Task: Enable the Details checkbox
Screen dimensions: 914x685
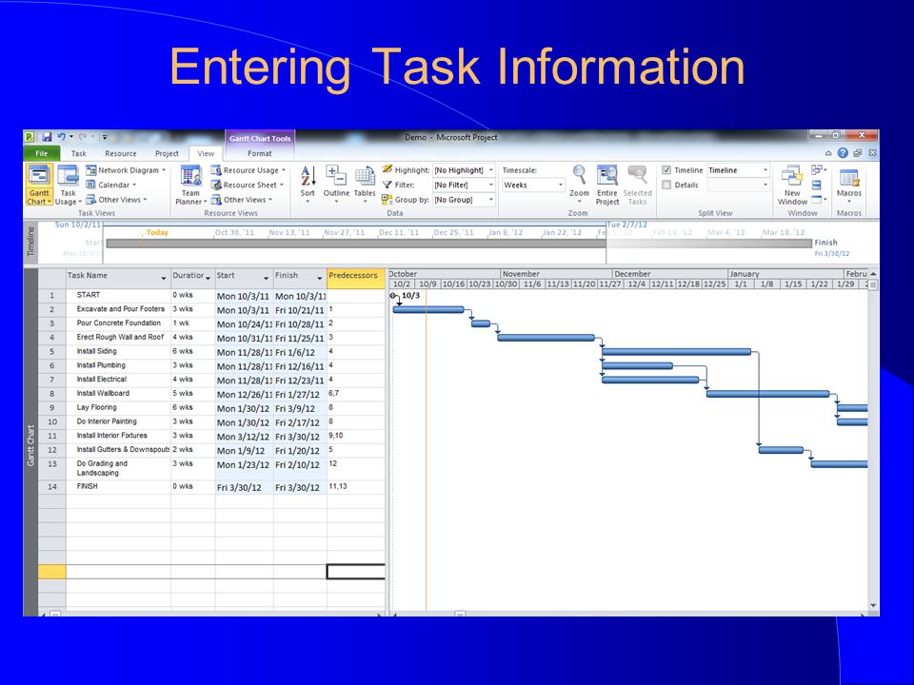Action: pos(666,185)
